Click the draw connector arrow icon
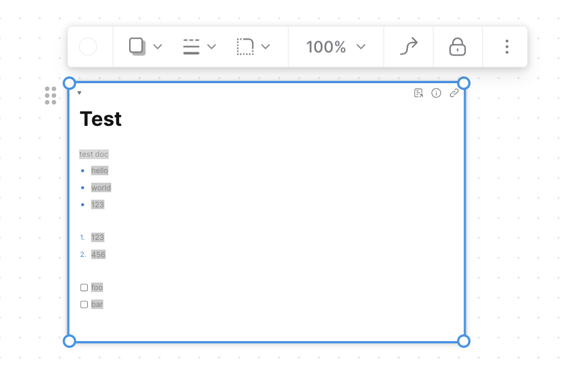Screen dimensions: 573x372 [408, 47]
